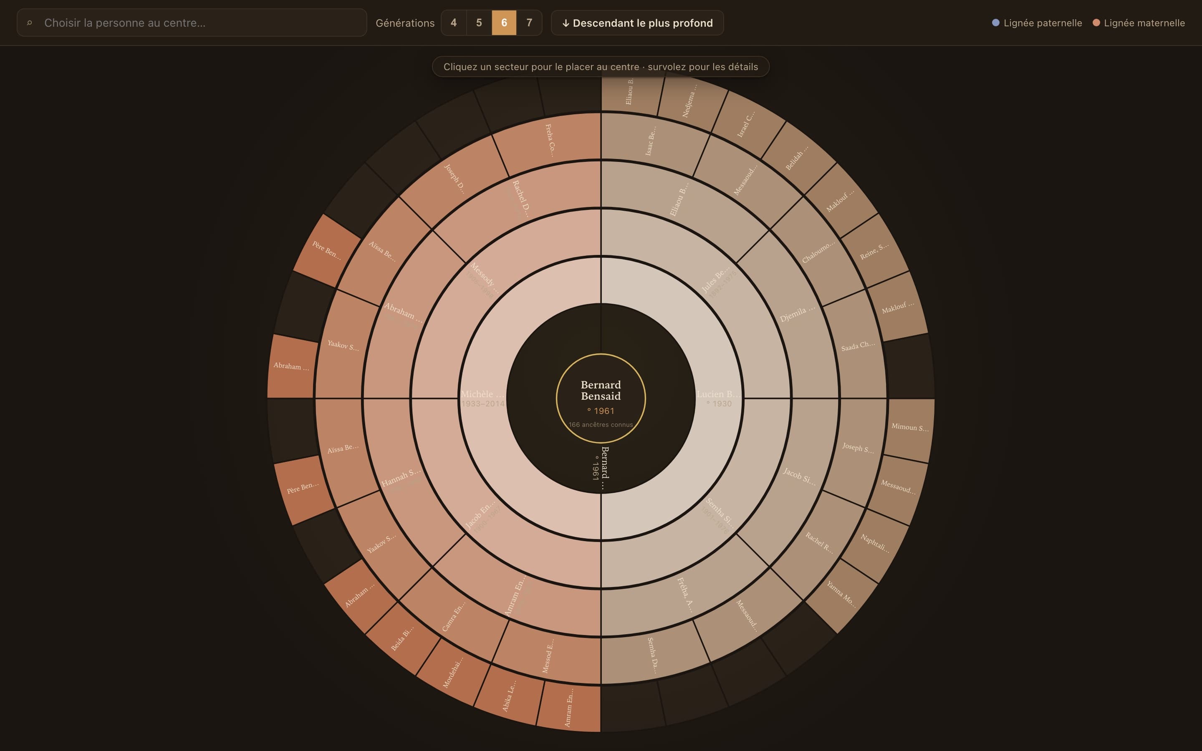
Task: Click the blue 'Lignée paternelle' legend dot
Action: (995, 23)
